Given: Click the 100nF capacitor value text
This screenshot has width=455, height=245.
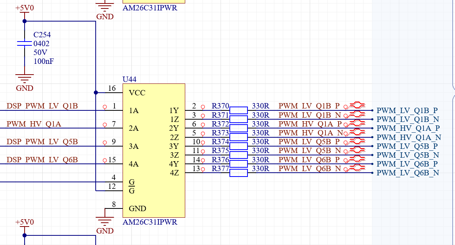Looking at the screenshot, I should (x=43, y=61).
